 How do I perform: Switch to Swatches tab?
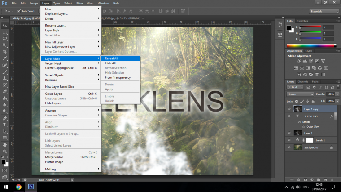point(302,21)
